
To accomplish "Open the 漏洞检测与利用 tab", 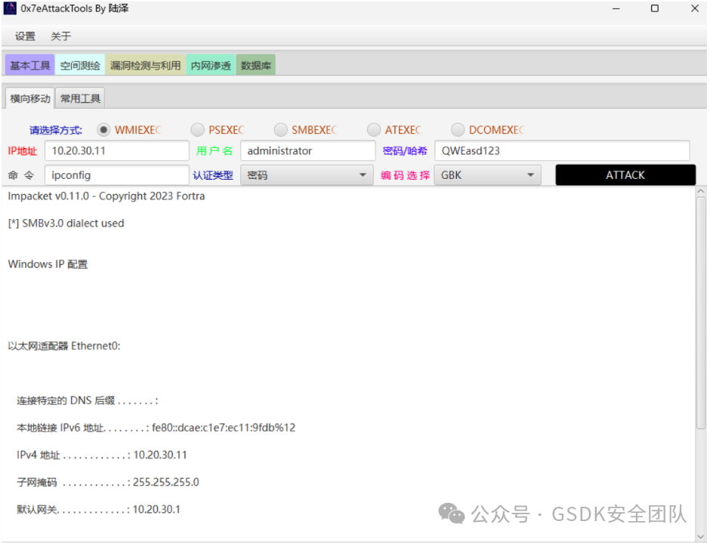I will point(145,65).
